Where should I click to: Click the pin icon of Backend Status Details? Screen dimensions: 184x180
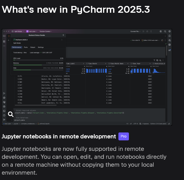click(63, 35)
